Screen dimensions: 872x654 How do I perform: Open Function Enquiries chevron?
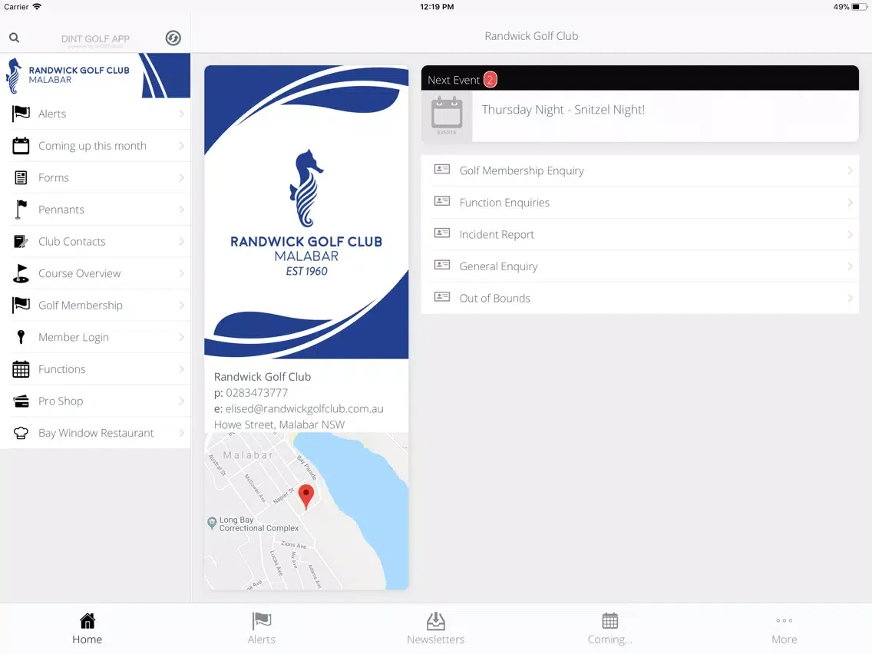point(850,203)
